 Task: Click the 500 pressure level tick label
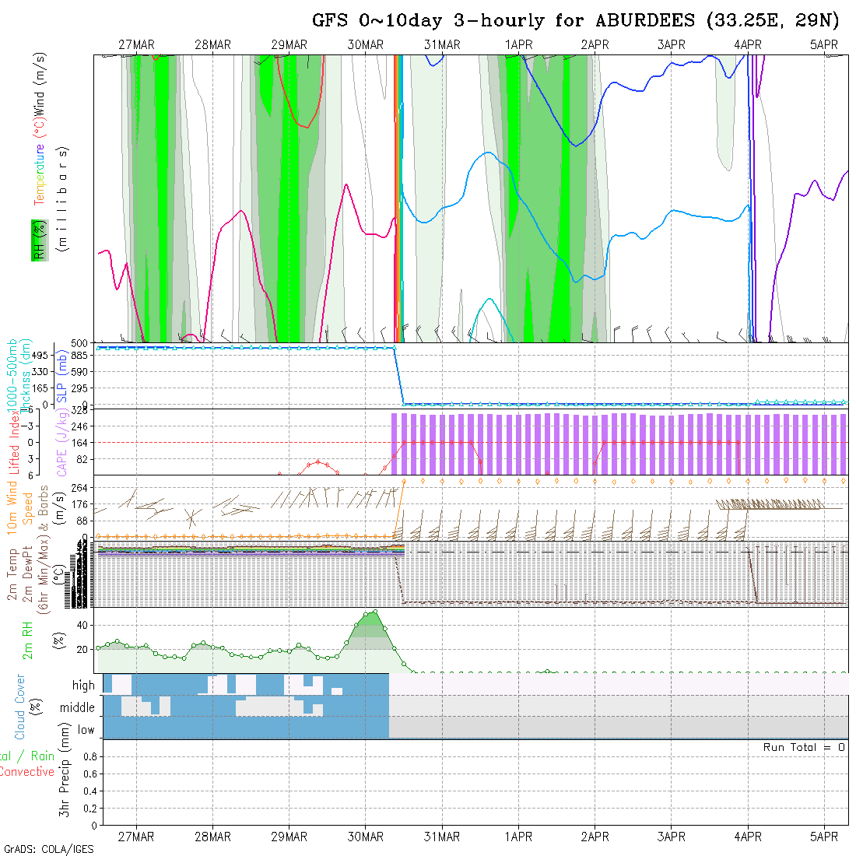pyautogui.click(x=80, y=343)
